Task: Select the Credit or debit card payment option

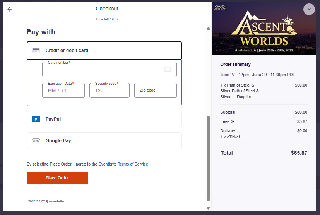Action: [x=104, y=51]
